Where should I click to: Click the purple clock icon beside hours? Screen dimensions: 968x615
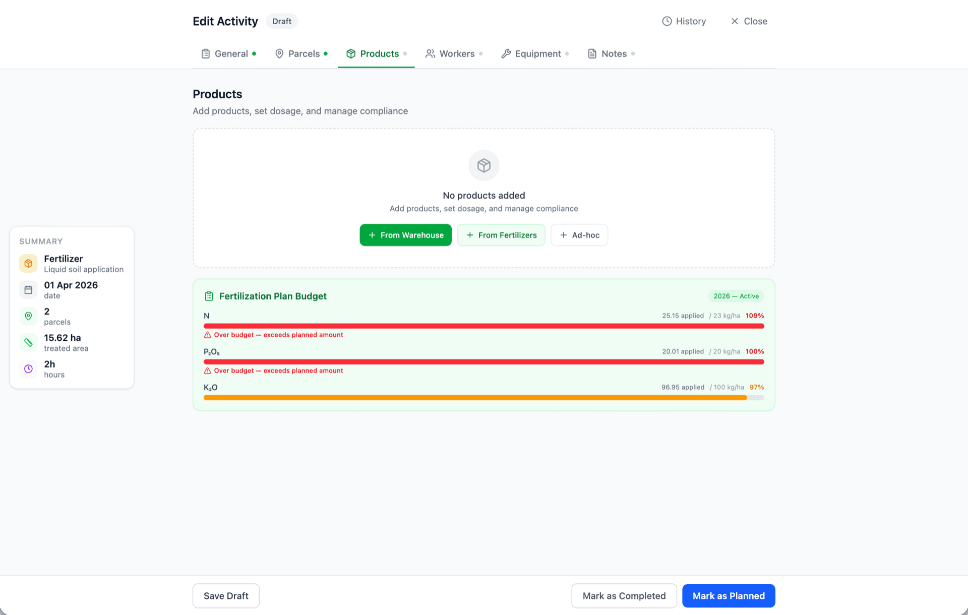[x=28, y=368]
